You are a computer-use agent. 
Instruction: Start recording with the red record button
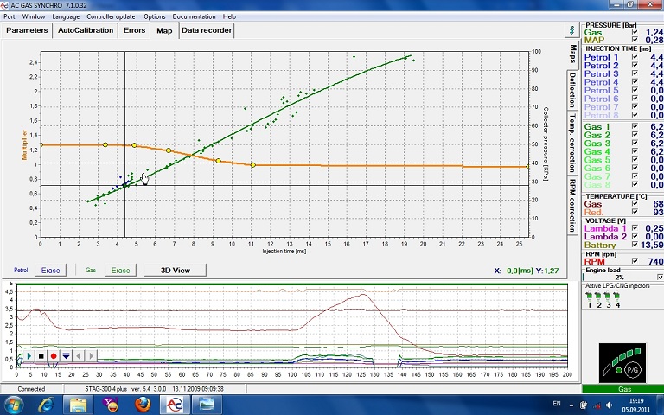pyautogui.click(x=54, y=355)
